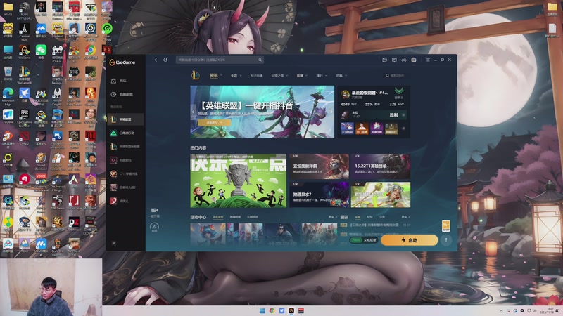Screen dimensions: 563x316
Task: Open the speedometer assist icon
Action: 154,227
